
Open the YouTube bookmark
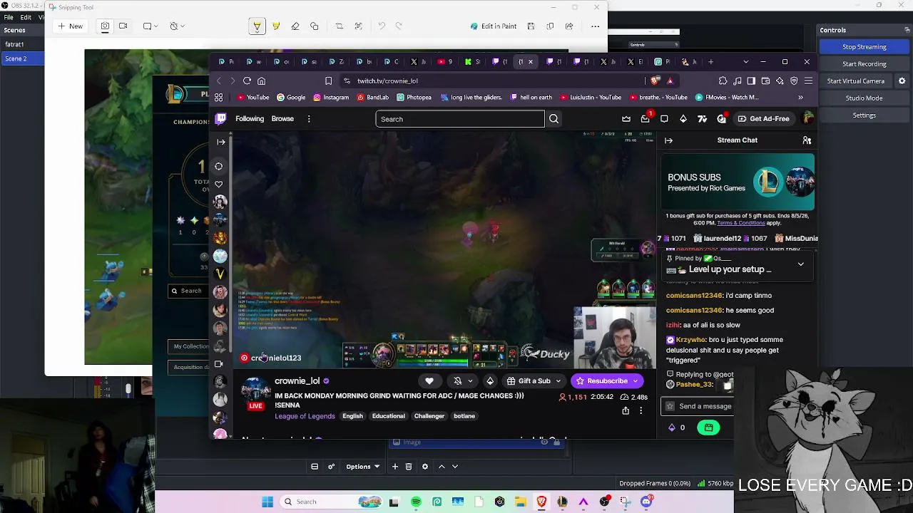click(253, 98)
